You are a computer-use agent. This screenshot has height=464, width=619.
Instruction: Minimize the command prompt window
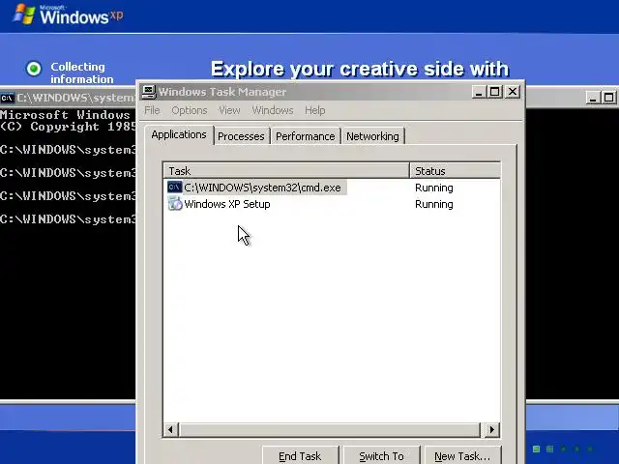tap(592, 98)
